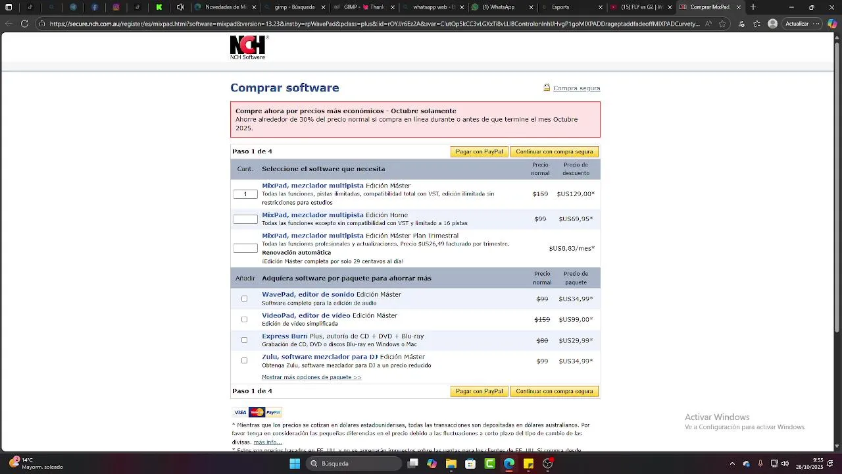Open File Explorer from the taskbar
Image resolution: width=842 pixels, height=474 pixels.
click(451, 463)
